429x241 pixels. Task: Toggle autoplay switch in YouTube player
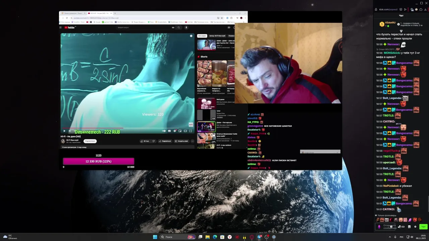(164, 131)
